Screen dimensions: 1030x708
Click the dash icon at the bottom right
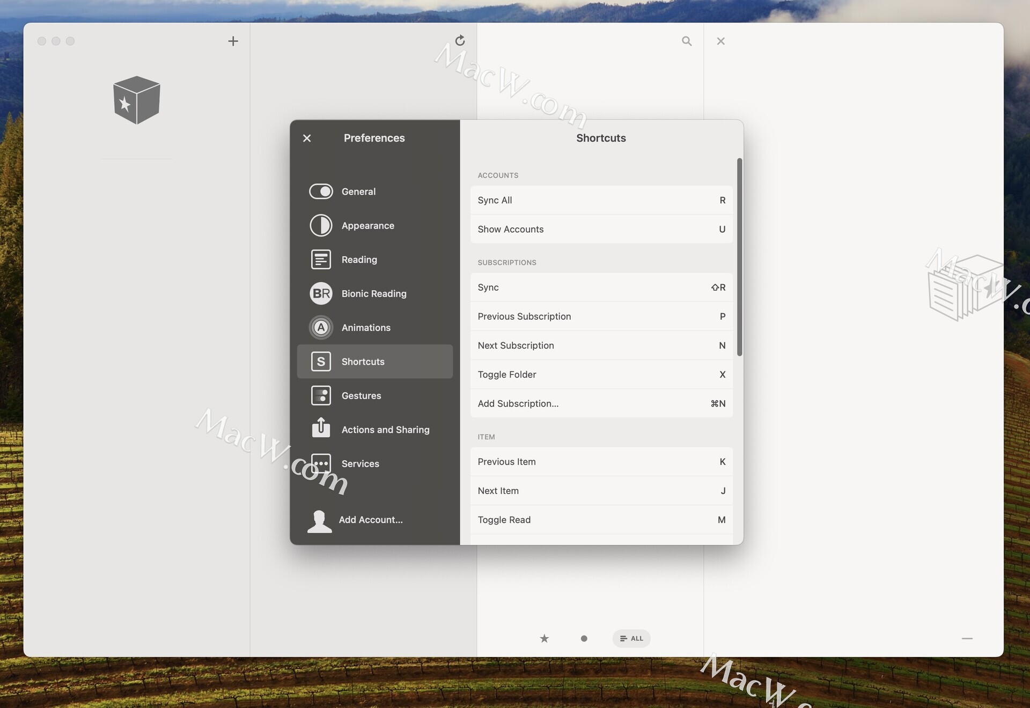coord(967,638)
